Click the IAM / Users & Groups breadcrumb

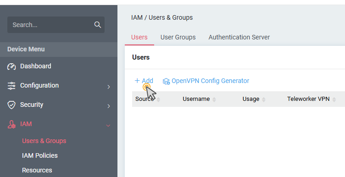tap(162, 17)
